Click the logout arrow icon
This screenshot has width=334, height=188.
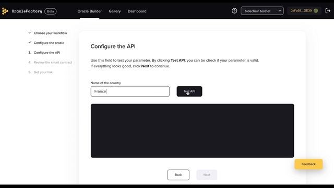[328, 10]
